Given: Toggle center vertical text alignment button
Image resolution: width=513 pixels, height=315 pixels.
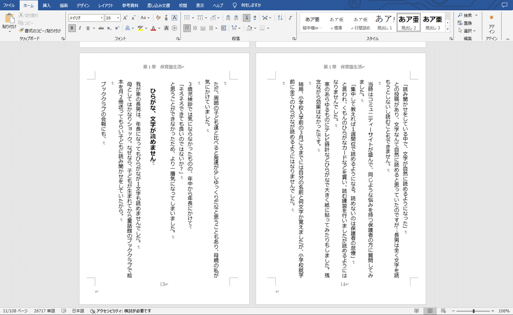Looking at the screenshot, I should (195, 28).
